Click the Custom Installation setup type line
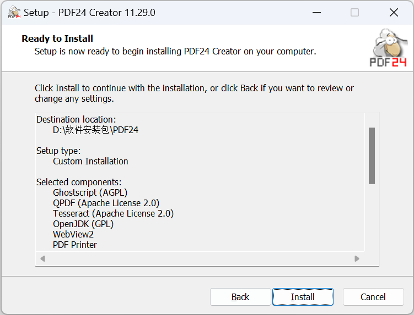Screen dimensions: 414x315 click(x=90, y=161)
